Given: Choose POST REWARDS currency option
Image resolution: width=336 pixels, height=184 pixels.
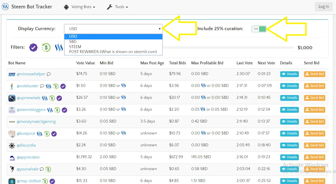Looking at the screenshot, I should tap(113, 52).
